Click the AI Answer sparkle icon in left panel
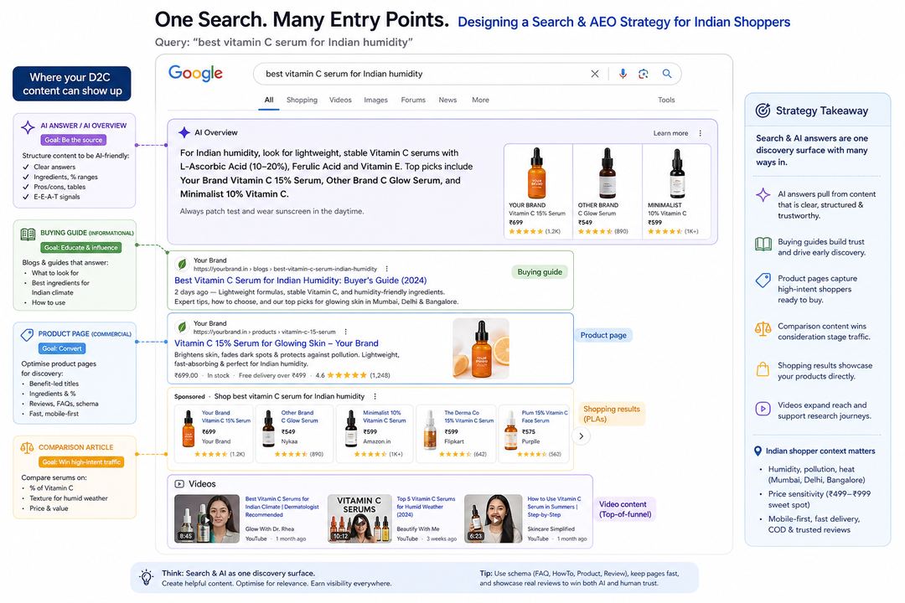Viewport: 905px width, 603px height. tap(28, 127)
